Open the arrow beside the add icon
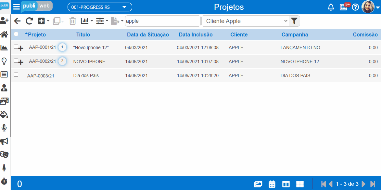Viewport: 381px width, 190px height. (x=48, y=21)
